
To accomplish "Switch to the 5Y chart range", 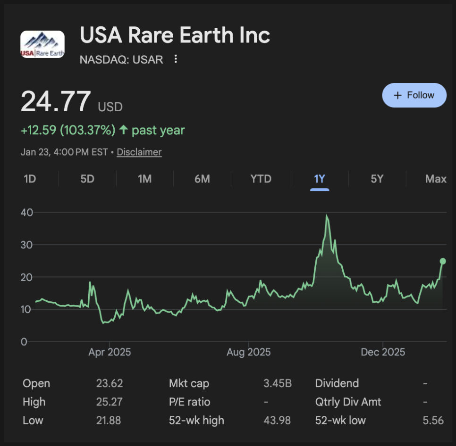I will 377,179.
